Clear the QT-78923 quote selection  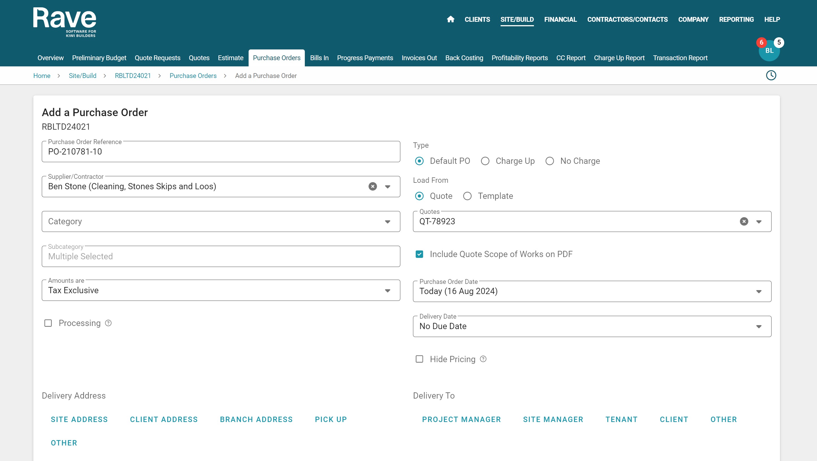coord(744,221)
